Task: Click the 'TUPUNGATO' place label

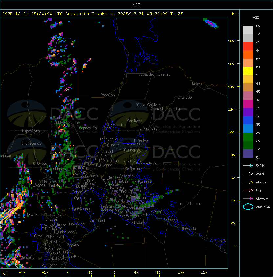Action: [53, 229]
